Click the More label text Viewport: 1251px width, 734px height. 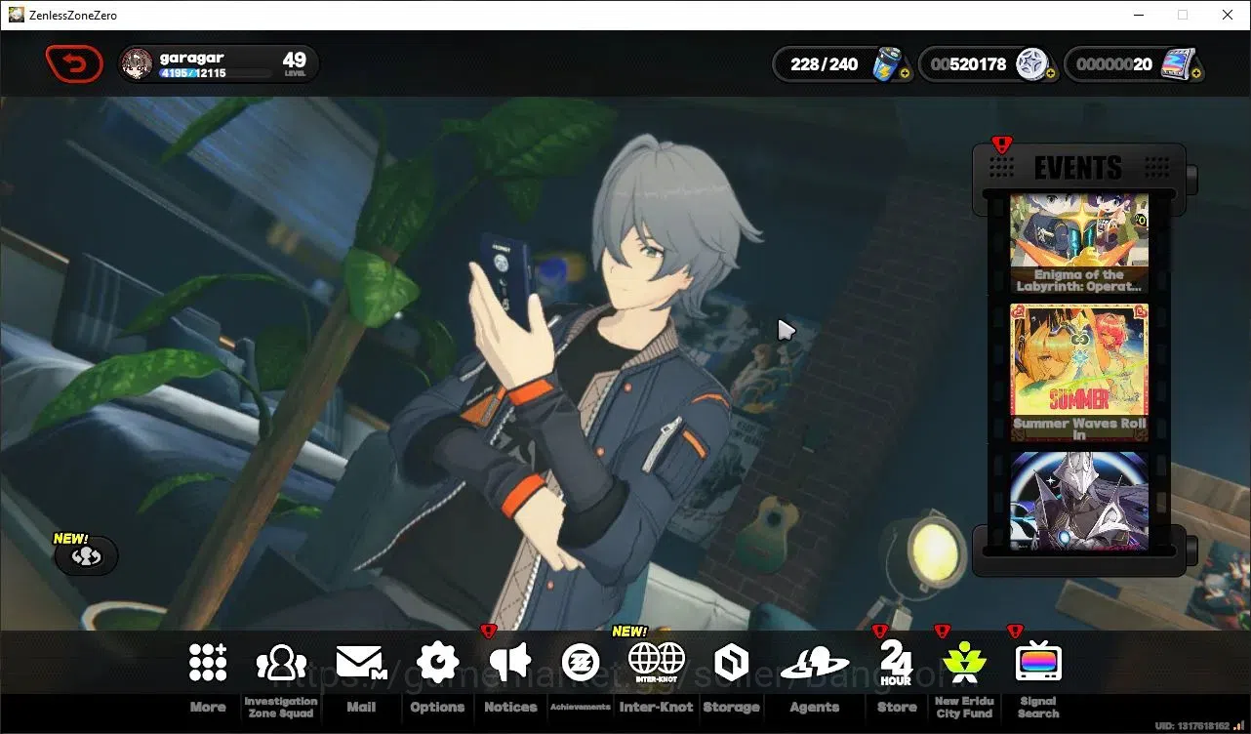click(208, 707)
